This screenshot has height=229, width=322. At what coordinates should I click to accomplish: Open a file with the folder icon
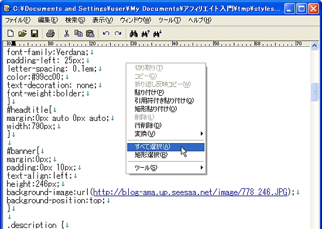click(x=22, y=33)
